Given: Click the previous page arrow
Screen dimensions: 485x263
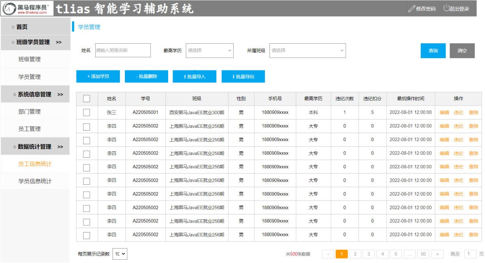Looking at the screenshot, I should 328,254.
